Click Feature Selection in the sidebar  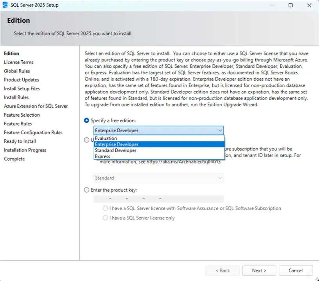click(22, 115)
